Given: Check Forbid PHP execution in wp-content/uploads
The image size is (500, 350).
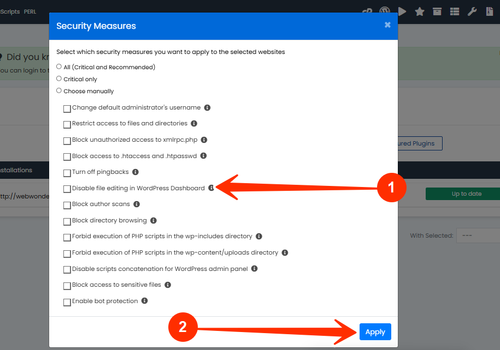Looking at the screenshot, I should coord(67,254).
